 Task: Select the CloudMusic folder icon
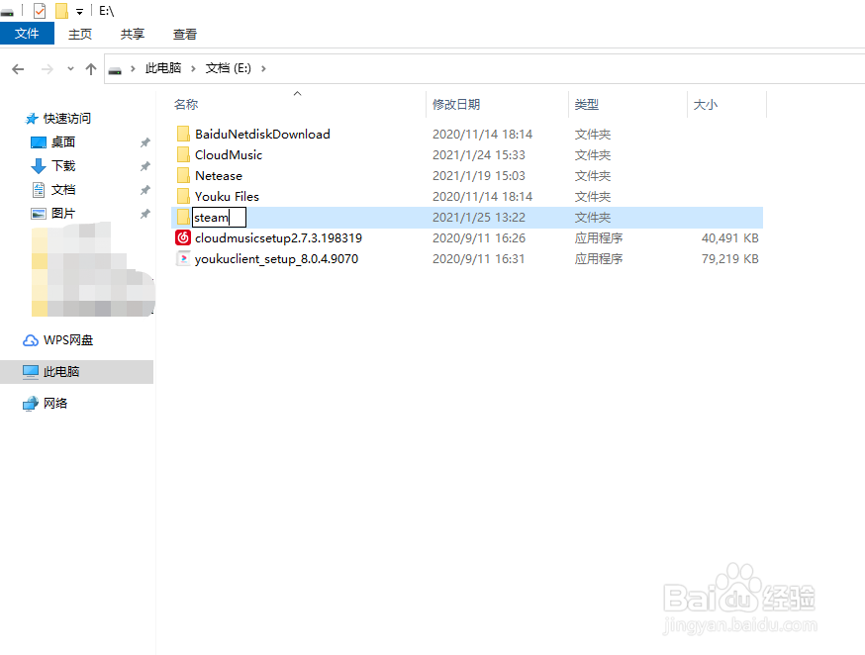[184, 155]
